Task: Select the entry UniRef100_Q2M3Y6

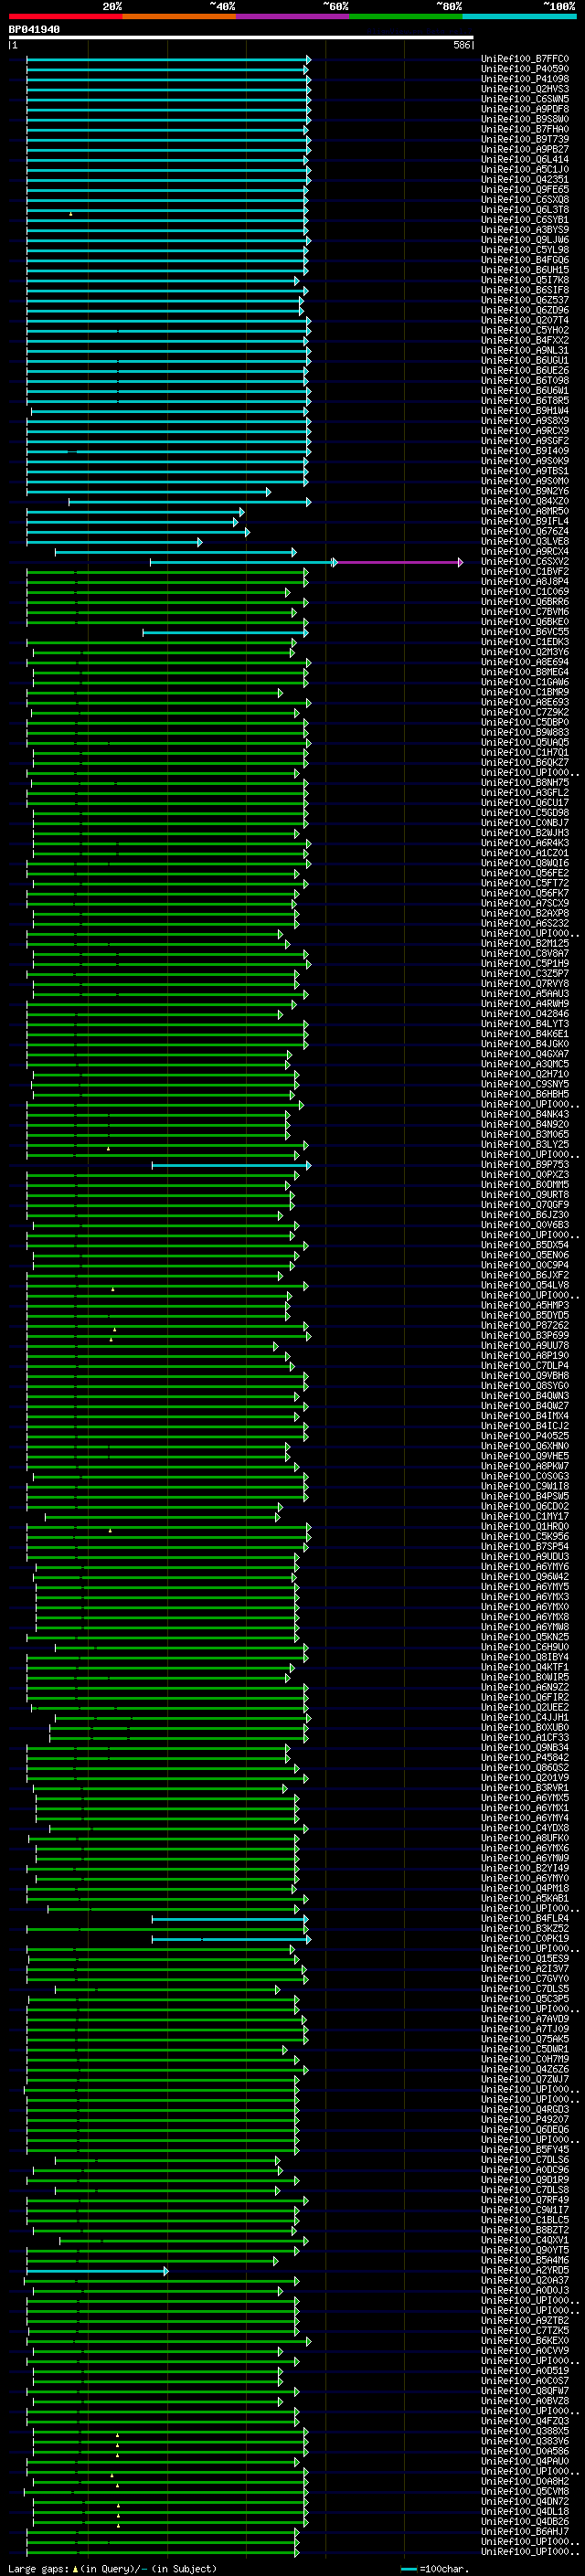Action: point(525,652)
